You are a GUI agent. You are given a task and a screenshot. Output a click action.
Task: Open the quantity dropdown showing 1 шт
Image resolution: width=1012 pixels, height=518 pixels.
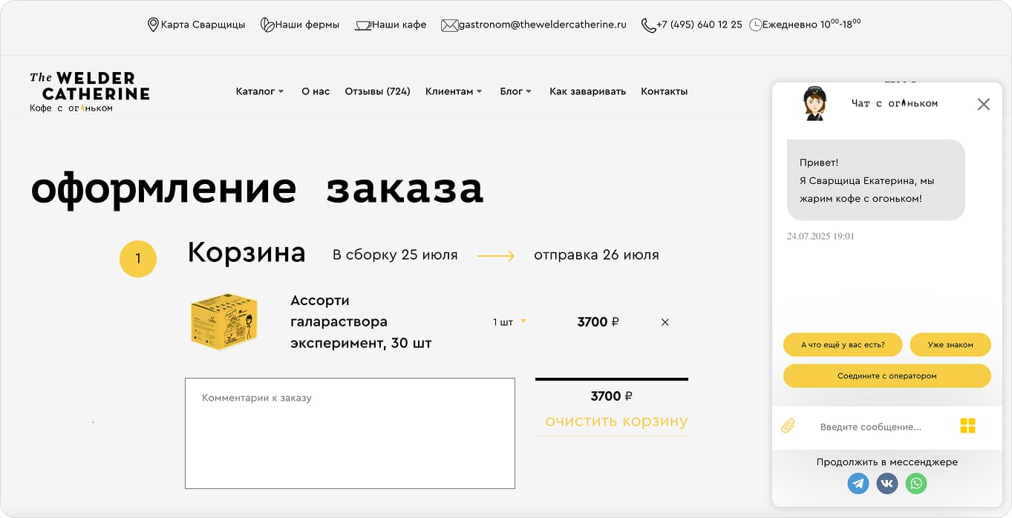[x=509, y=321]
